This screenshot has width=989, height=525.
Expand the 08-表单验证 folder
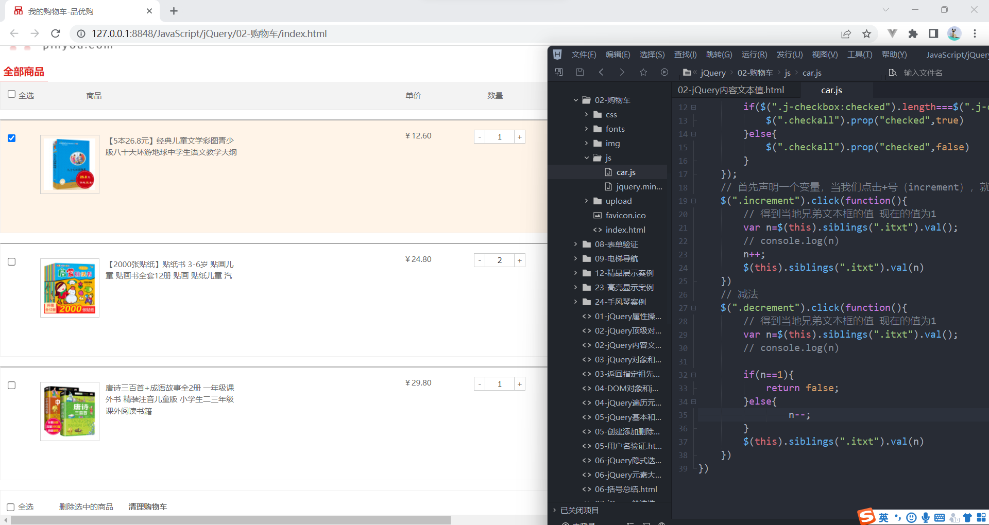(x=575, y=244)
